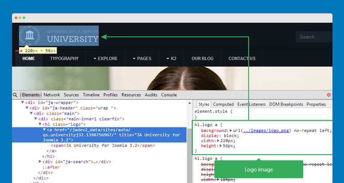The image size is (344, 183).
Task: Select the span JA University node
Action: coord(103,146)
